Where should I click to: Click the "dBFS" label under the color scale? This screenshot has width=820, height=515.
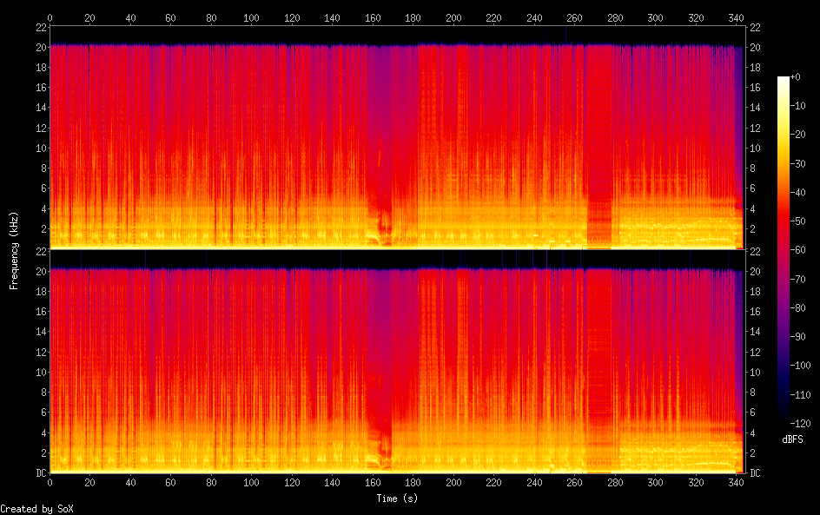[x=791, y=440]
